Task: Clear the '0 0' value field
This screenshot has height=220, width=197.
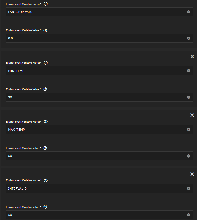Action: (188, 38)
